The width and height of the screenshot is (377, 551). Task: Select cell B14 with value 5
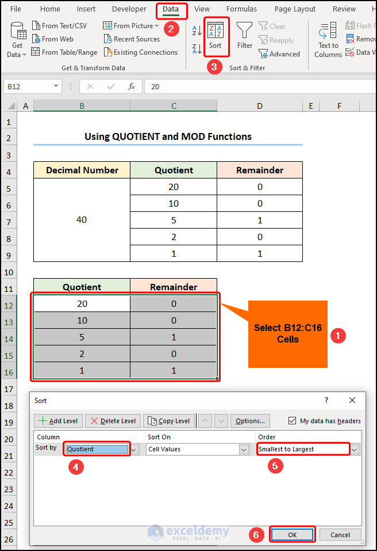coord(82,337)
